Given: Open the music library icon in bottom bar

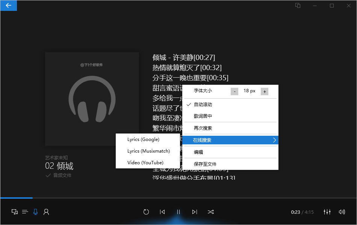Looking at the screenshot, I should click(x=15, y=212).
